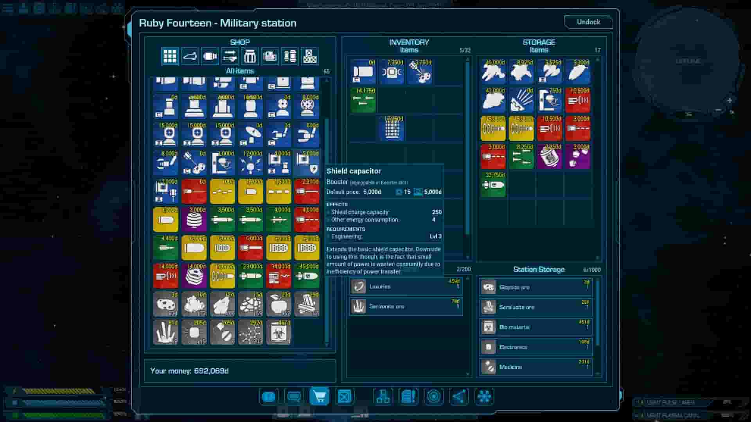Viewport: 751px width, 422px height.
Task: Open the ship fitting icon in the bottom toolbar
Action: pos(384,397)
